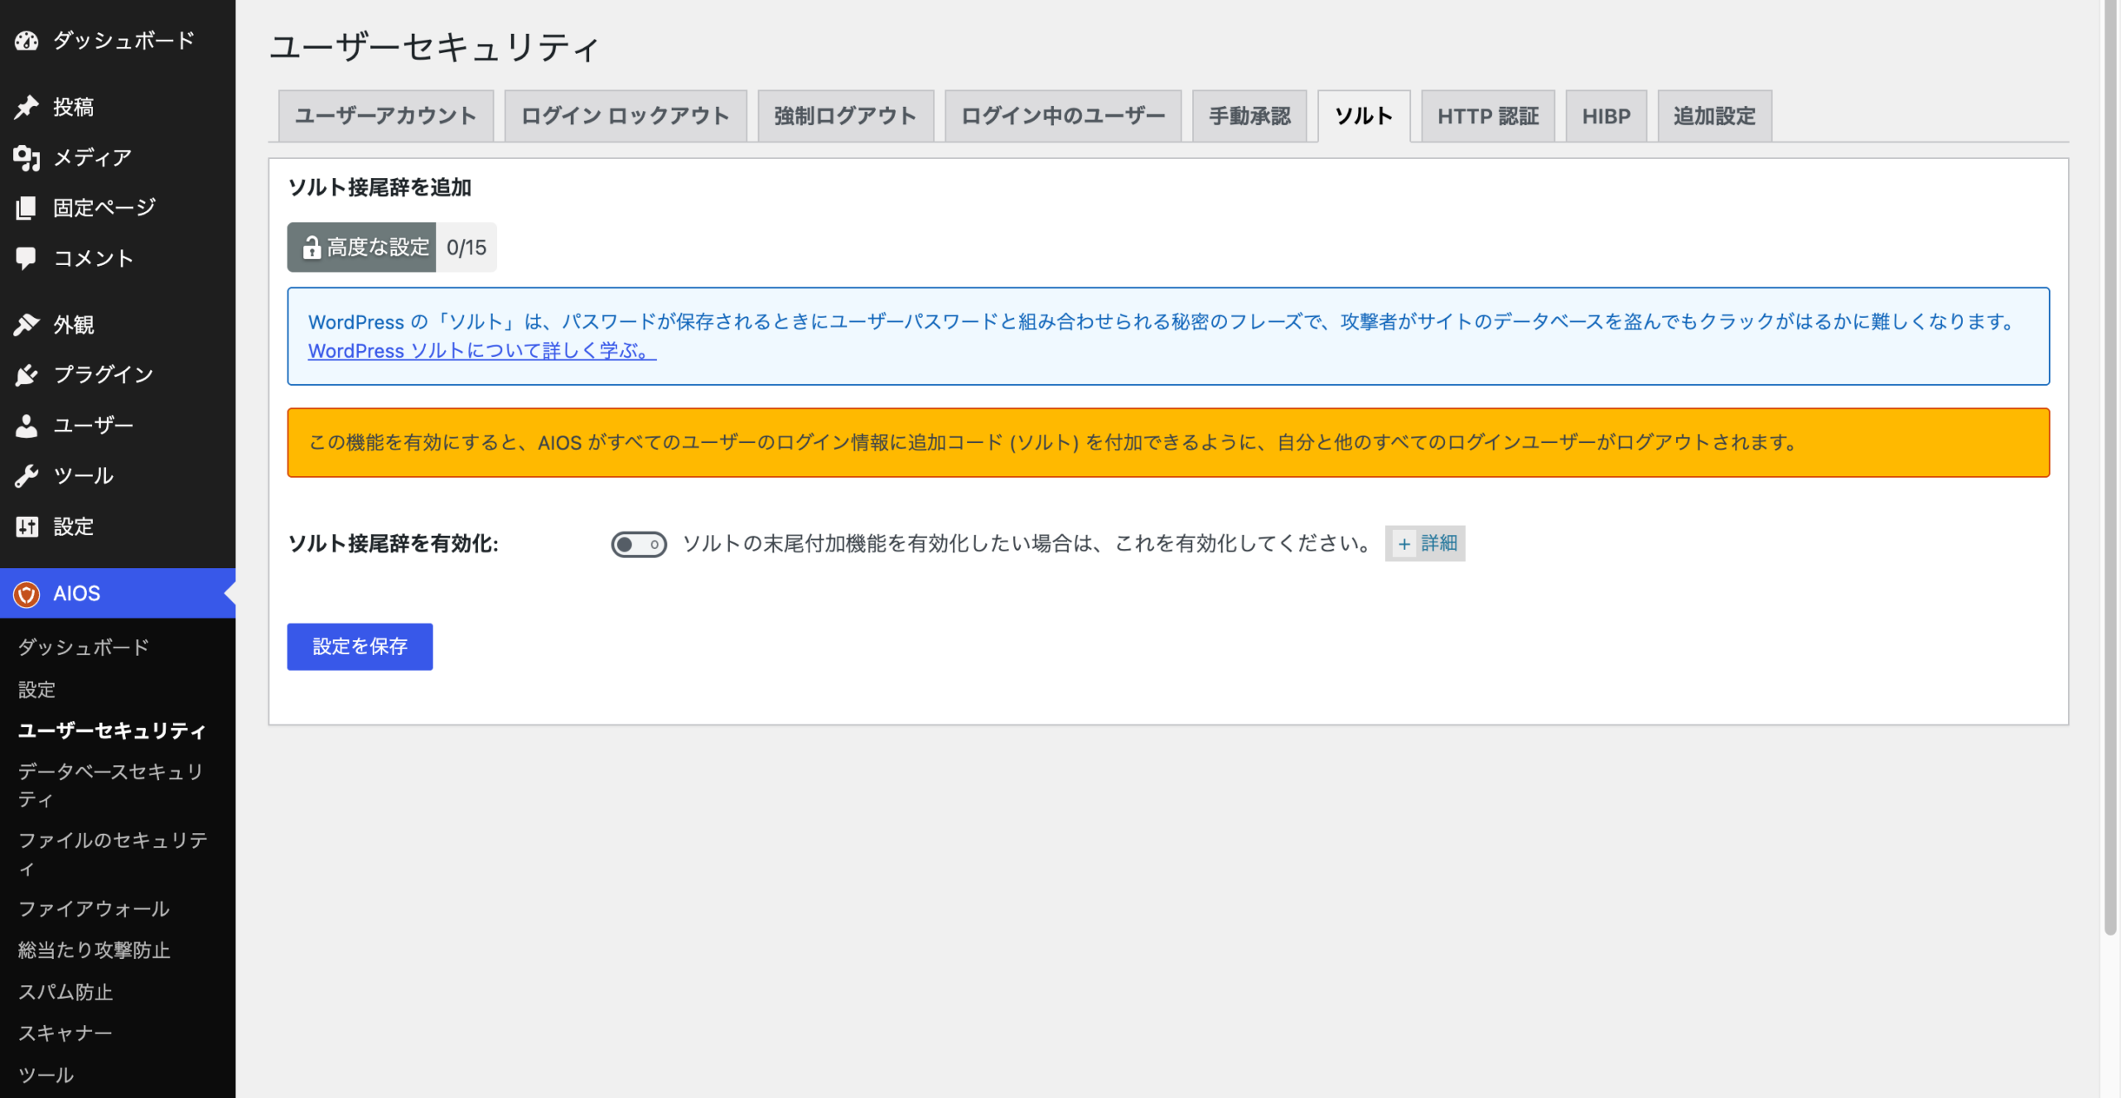The width and height of the screenshot is (2121, 1098).
Task: Click the lock icon on 高度な設定 badge
Action: 312,247
